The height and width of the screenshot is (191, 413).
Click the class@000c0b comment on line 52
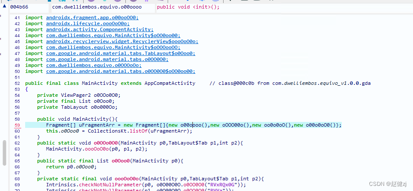pos(290,84)
